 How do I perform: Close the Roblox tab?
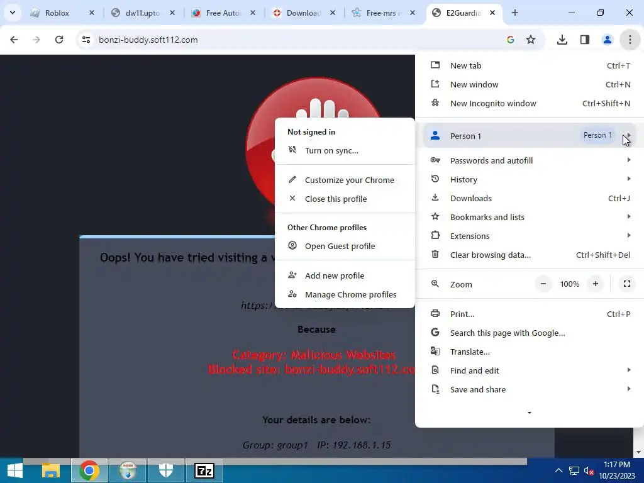point(92,13)
